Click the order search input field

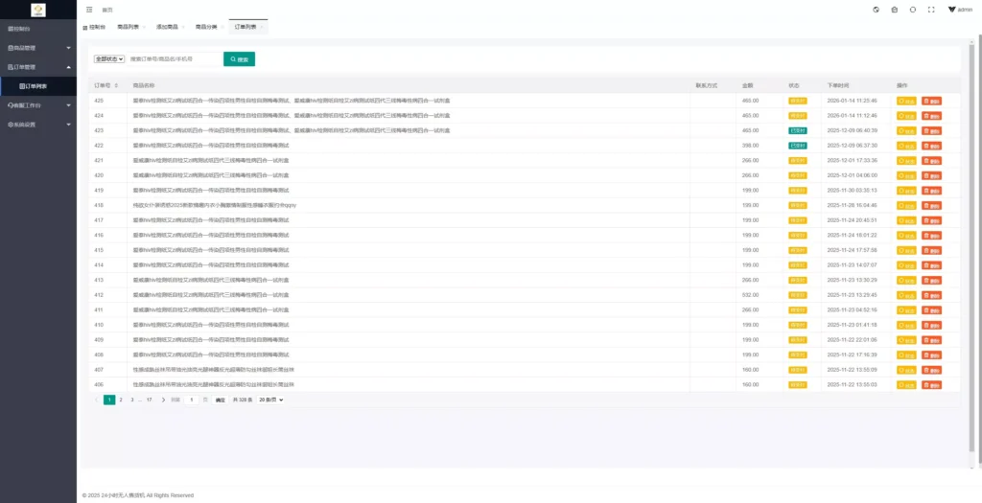click(x=173, y=59)
